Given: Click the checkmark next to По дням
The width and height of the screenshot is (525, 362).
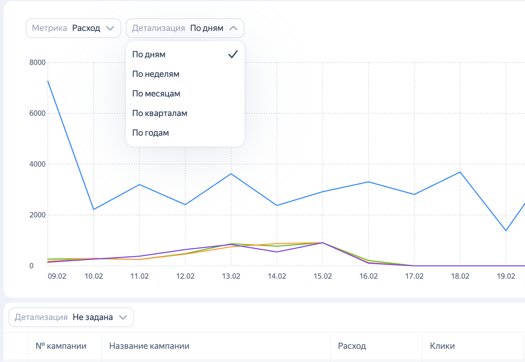Looking at the screenshot, I should pos(233,55).
